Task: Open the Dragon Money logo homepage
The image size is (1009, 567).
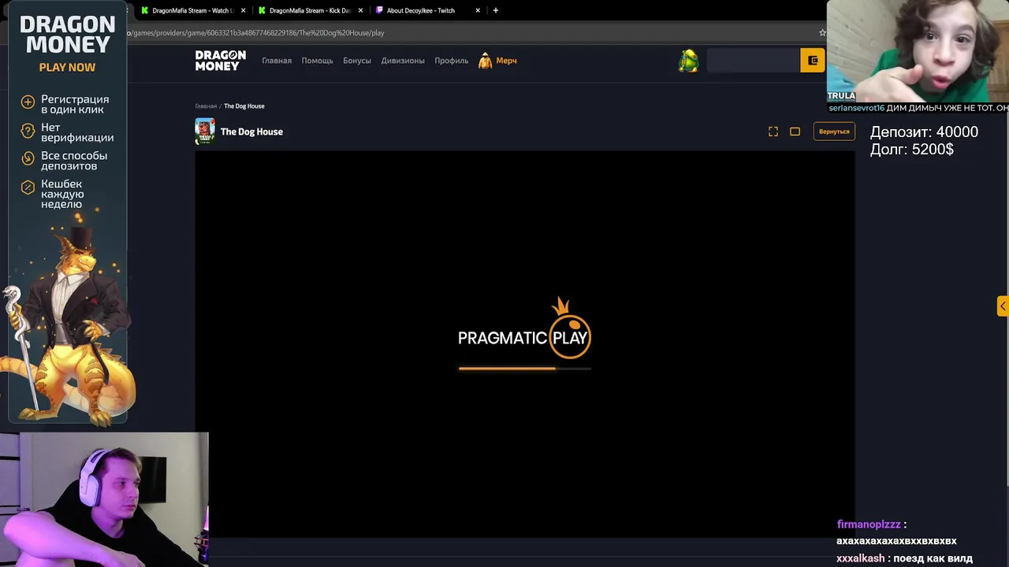Action: click(x=221, y=61)
